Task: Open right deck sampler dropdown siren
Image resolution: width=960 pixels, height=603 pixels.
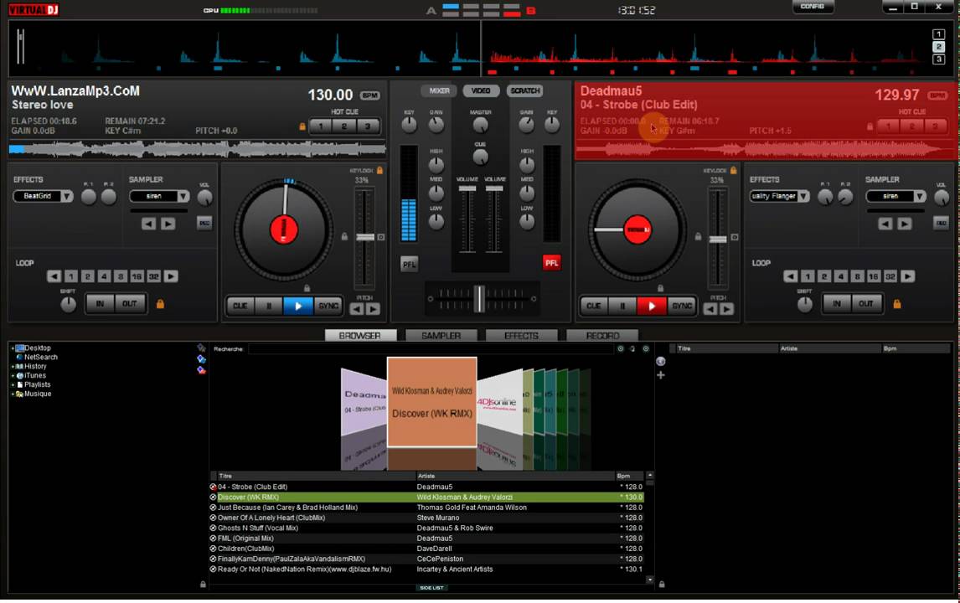Action: 895,197
